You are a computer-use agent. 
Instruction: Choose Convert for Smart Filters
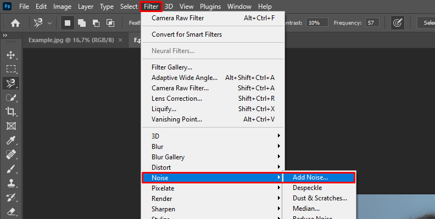coord(213,34)
